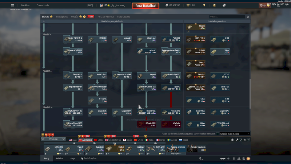Select the Suécia nation
The width and height of the screenshot is (291, 164).
[x=172, y=140]
